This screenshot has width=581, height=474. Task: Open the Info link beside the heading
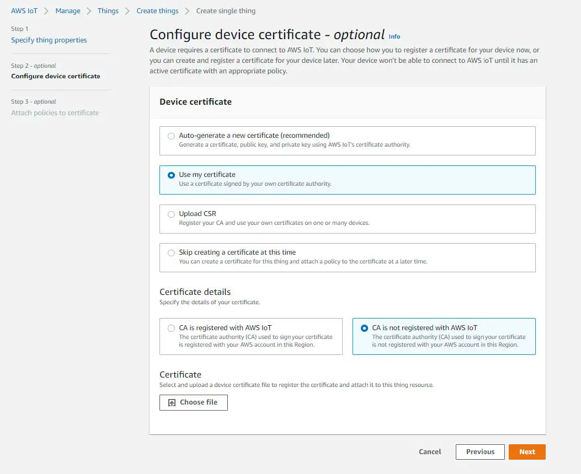(x=395, y=36)
